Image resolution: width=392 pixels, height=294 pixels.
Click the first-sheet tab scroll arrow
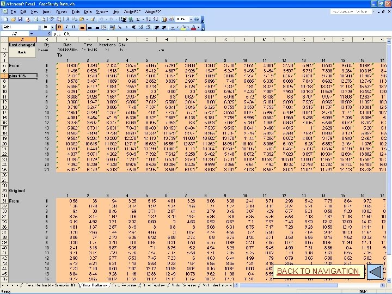tap(3, 285)
